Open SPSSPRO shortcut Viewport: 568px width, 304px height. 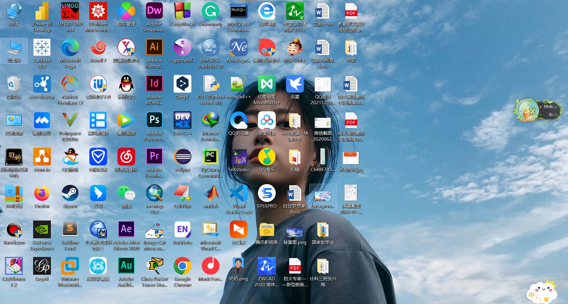point(267,193)
